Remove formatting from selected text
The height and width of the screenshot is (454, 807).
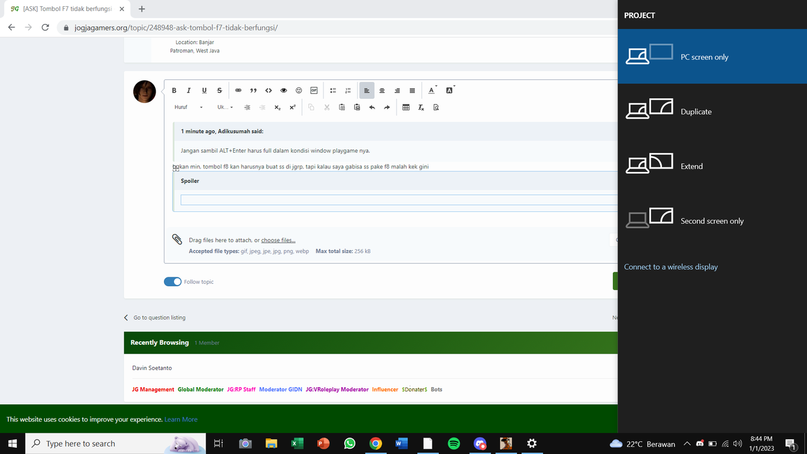[421, 107]
